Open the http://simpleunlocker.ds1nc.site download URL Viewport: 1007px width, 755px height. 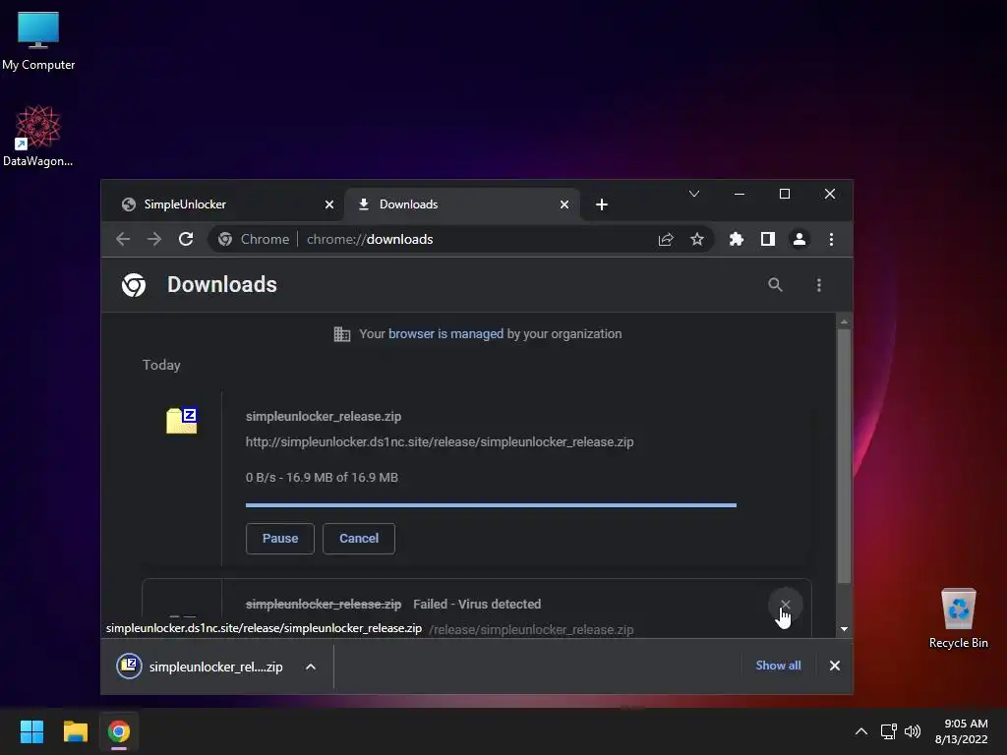(x=440, y=441)
